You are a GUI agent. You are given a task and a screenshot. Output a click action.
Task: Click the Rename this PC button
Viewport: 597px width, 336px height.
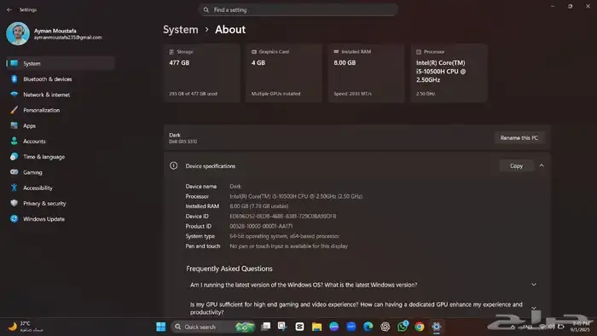point(519,138)
